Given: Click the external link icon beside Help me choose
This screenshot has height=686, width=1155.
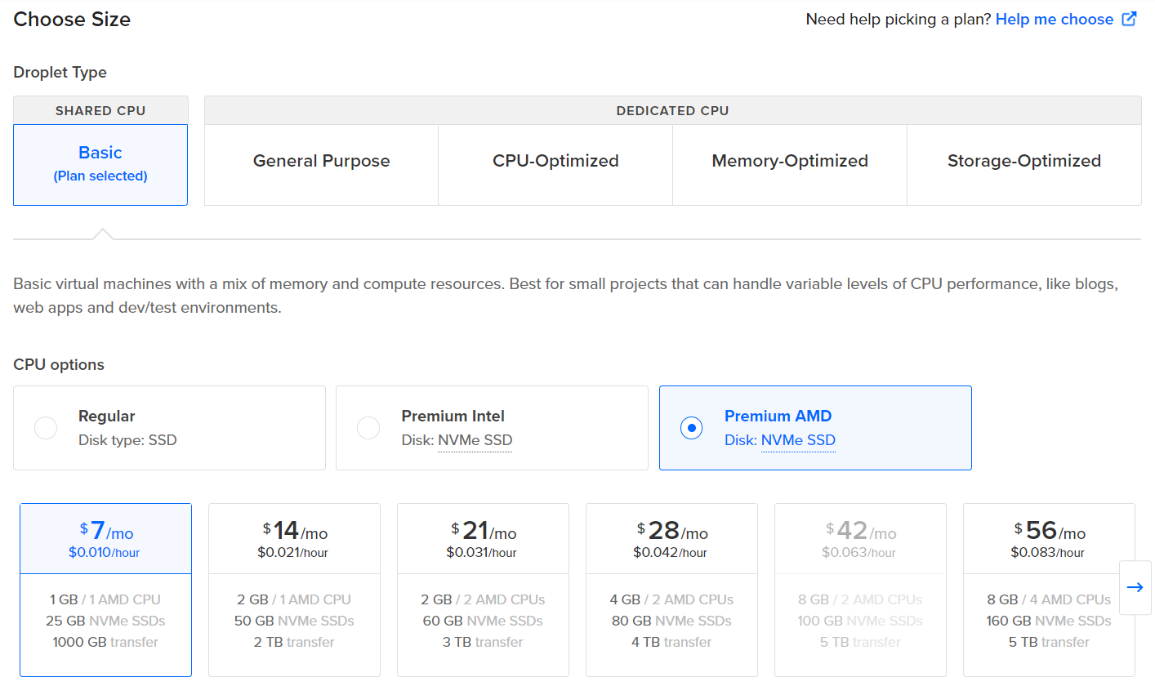Looking at the screenshot, I should 1129,20.
